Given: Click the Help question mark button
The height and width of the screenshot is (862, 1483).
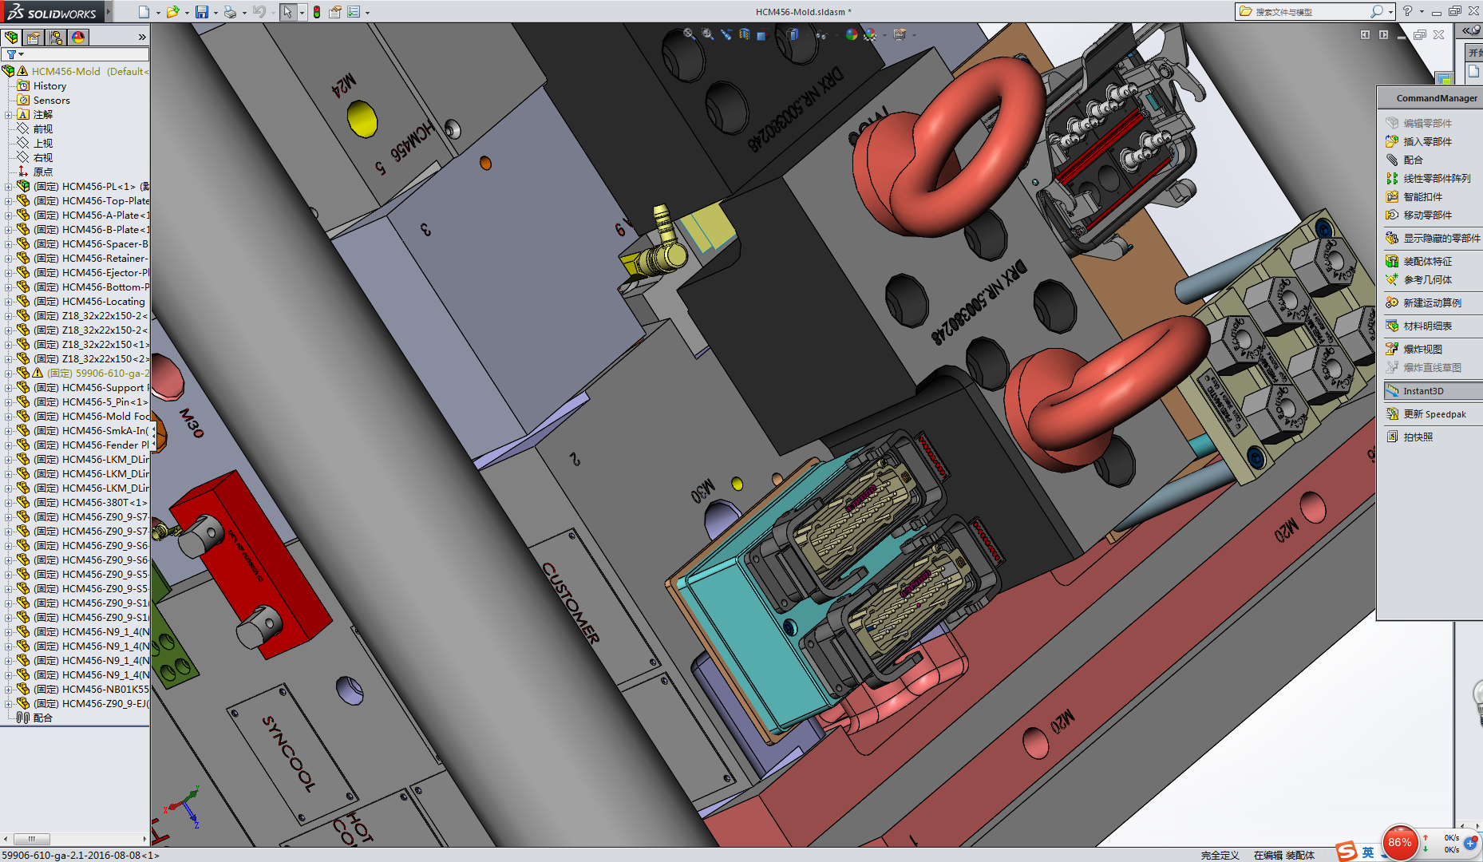Looking at the screenshot, I should (1410, 11).
